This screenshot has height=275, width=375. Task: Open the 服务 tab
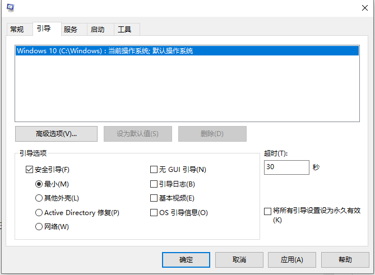(x=71, y=29)
